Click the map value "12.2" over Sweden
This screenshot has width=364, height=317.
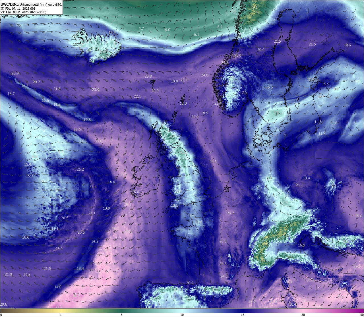coord(269,88)
